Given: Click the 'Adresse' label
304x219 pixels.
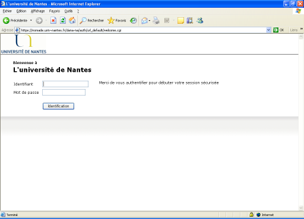Looking at the screenshot, I should tap(7, 30).
